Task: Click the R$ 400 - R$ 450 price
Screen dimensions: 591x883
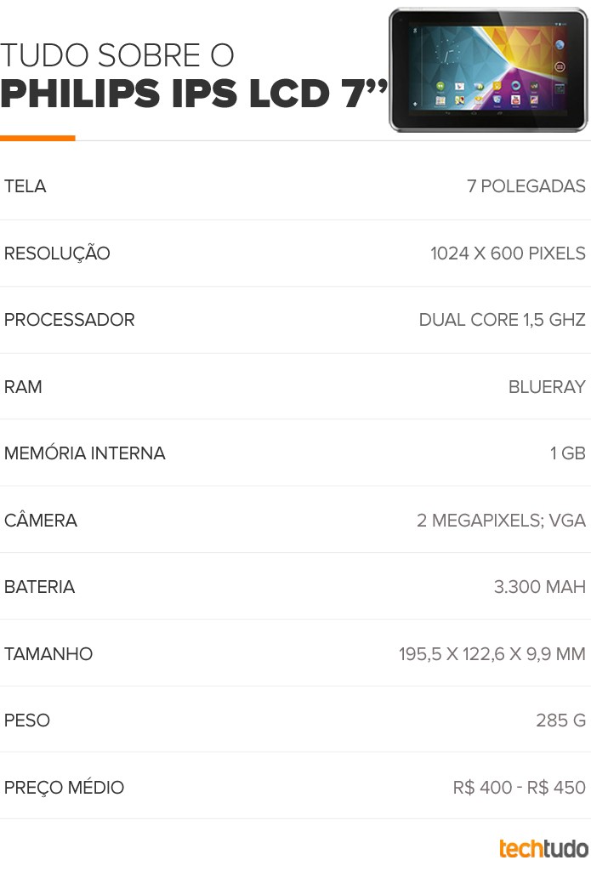Action: click(x=520, y=787)
